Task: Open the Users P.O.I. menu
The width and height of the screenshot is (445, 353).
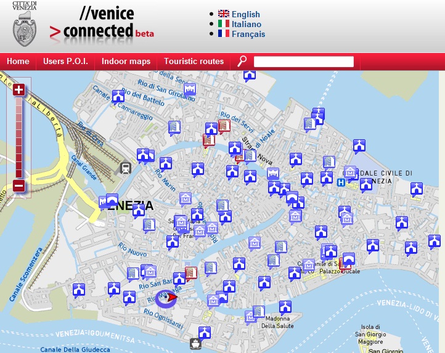Action: point(65,61)
